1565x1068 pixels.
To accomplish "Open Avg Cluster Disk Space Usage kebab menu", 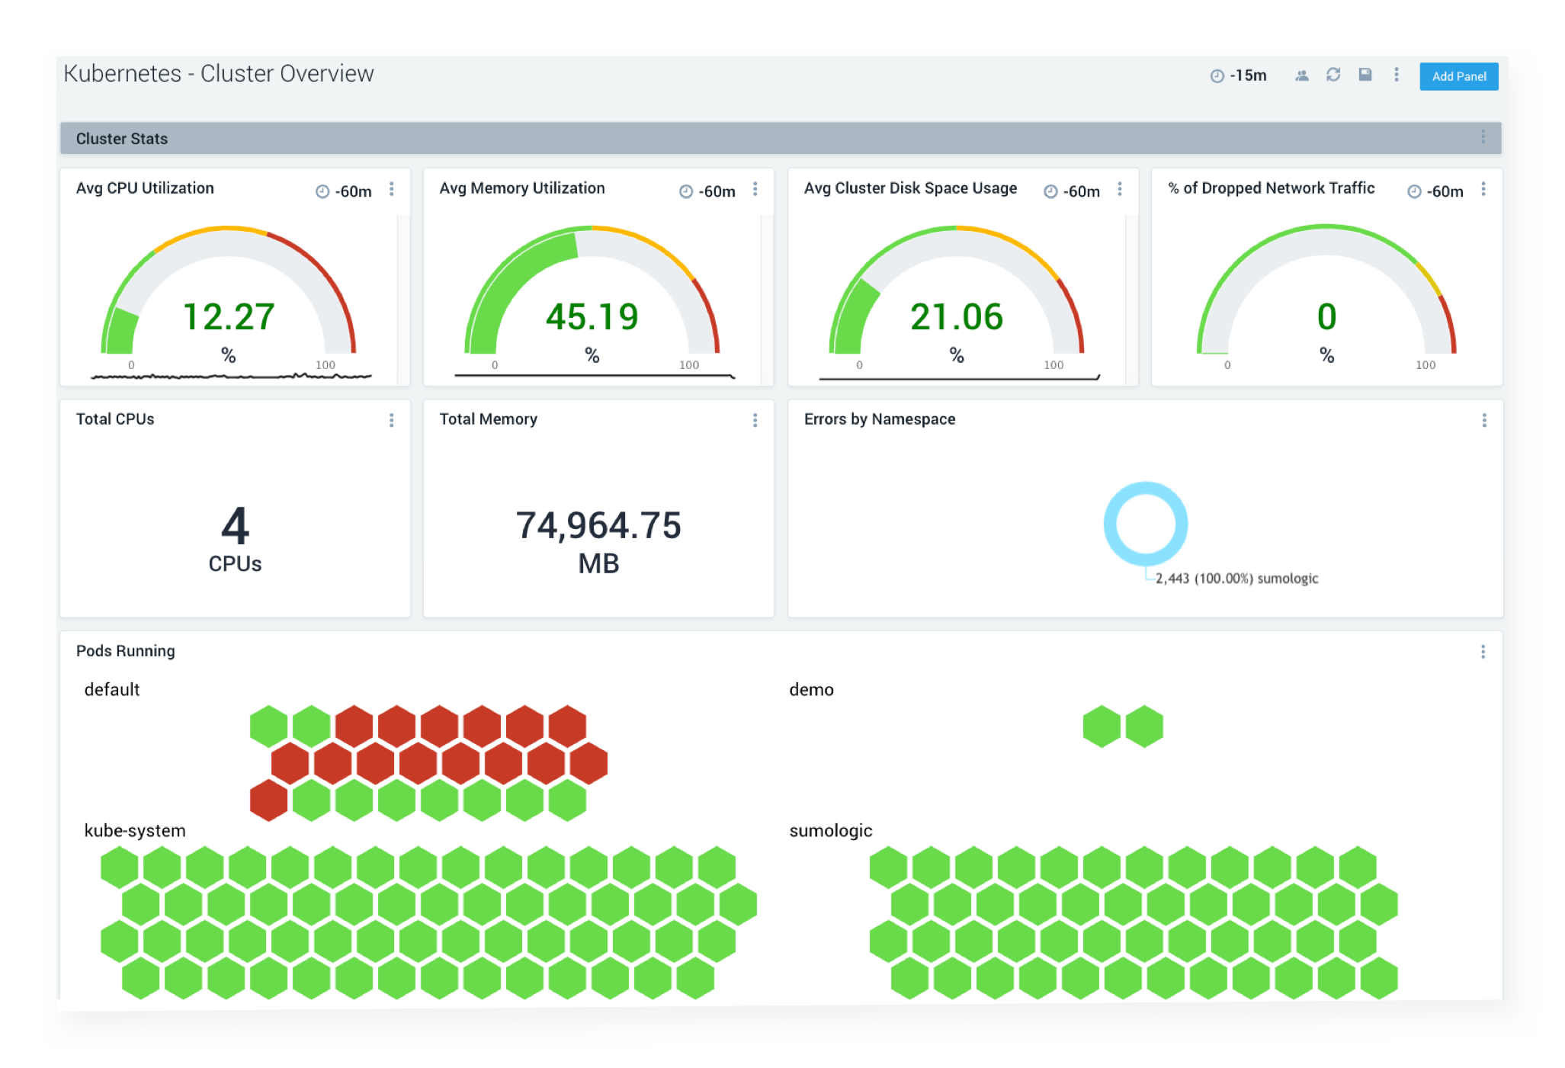I will click(1120, 189).
